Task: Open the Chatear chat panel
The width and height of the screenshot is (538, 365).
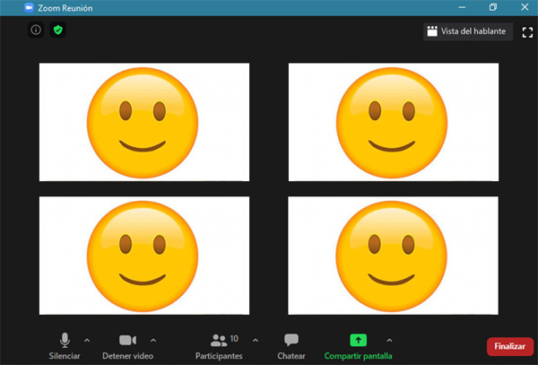Action: pyautogui.click(x=291, y=346)
